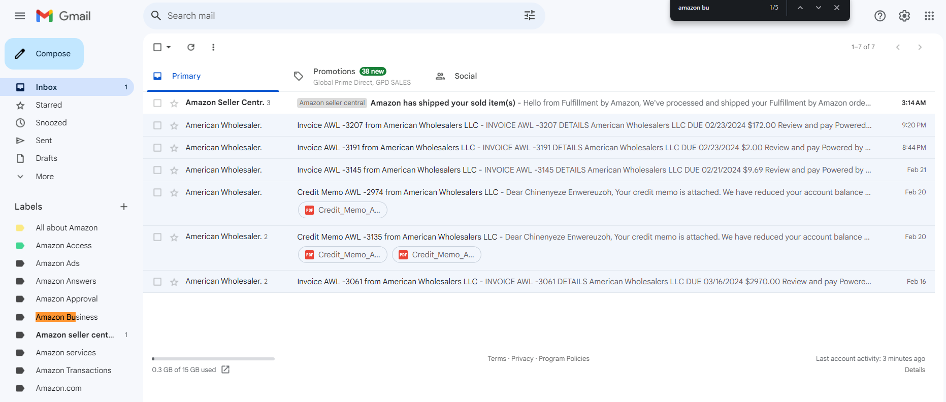Select the Invoice AWL -3191 email checkbox
The height and width of the screenshot is (402, 946).
(157, 148)
